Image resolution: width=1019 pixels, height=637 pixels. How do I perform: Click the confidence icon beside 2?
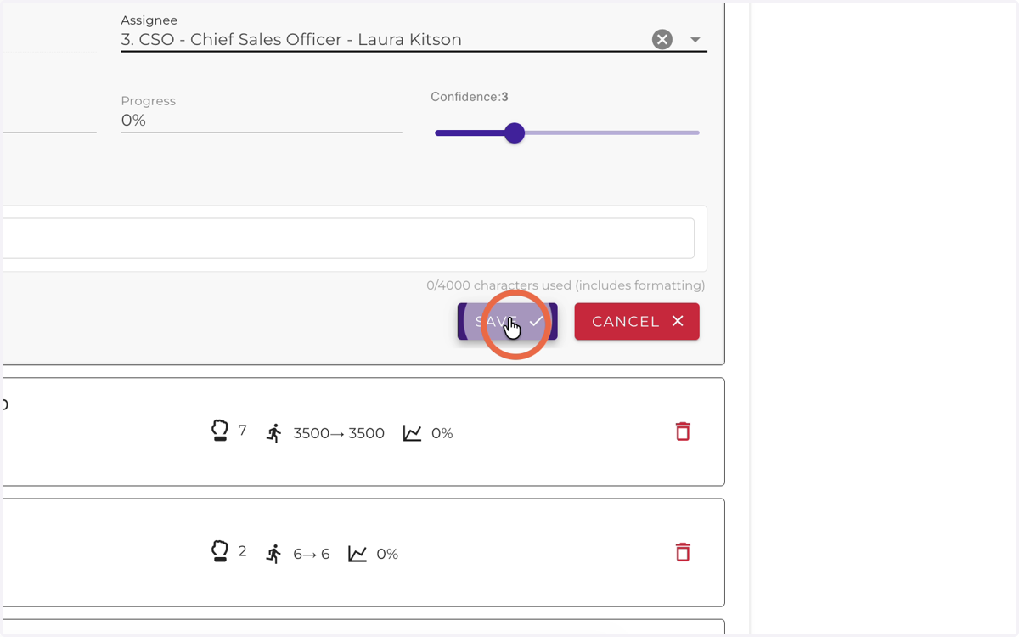[220, 552]
